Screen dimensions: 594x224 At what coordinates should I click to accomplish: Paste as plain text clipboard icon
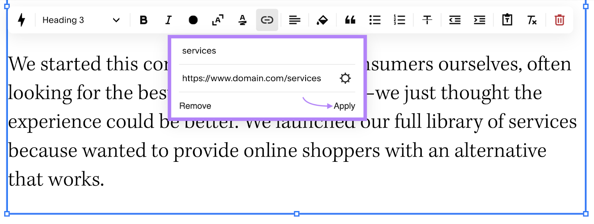coord(507,20)
